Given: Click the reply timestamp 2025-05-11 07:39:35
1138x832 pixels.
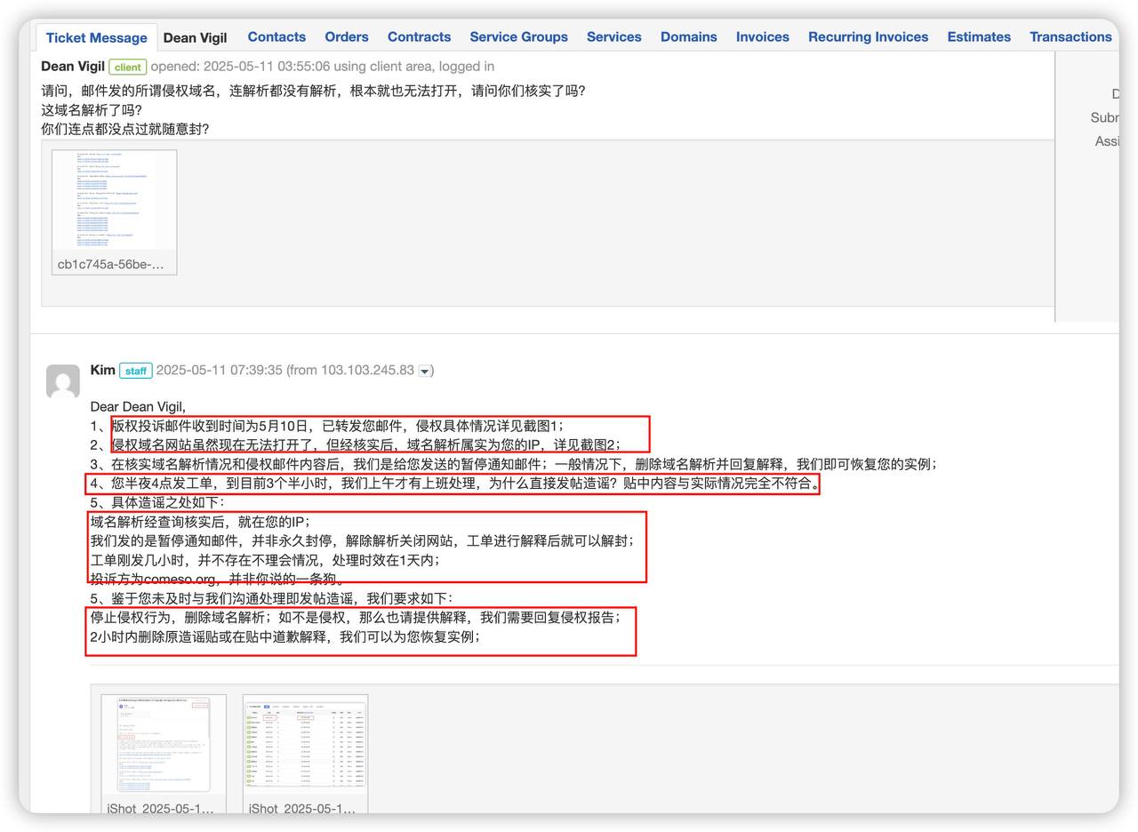Looking at the screenshot, I should (x=219, y=370).
